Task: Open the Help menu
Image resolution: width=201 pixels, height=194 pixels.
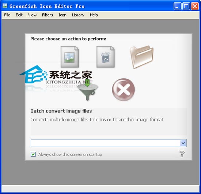Action: pyautogui.click(x=94, y=15)
